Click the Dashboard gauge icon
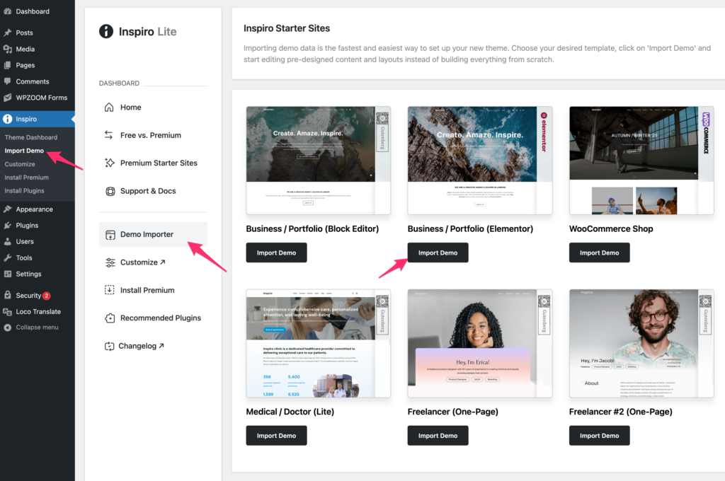 click(7, 11)
